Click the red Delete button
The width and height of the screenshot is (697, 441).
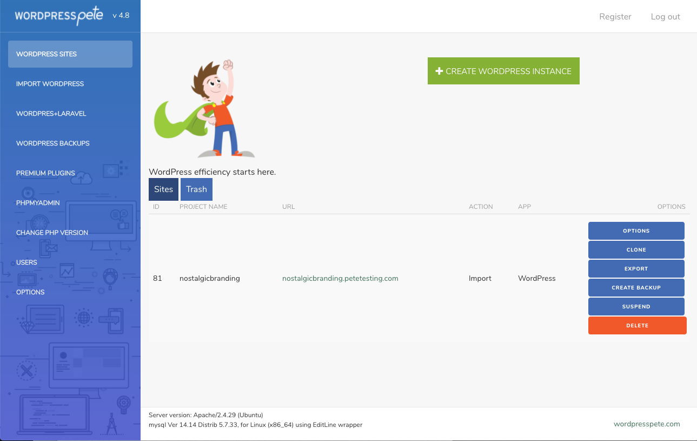tap(638, 325)
